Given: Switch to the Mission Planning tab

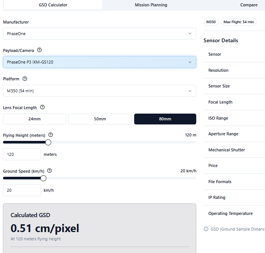Looking at the screenshot, I should pos(151,5).
